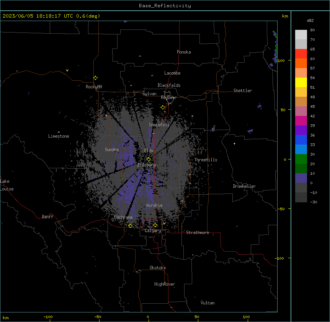330x322 pixels.
Task: Click the Cochrane label
Action: 123,217
